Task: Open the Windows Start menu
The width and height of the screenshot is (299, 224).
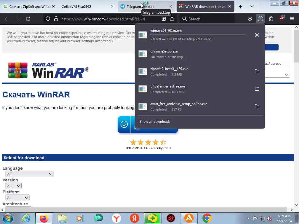Action: point(8,218)
